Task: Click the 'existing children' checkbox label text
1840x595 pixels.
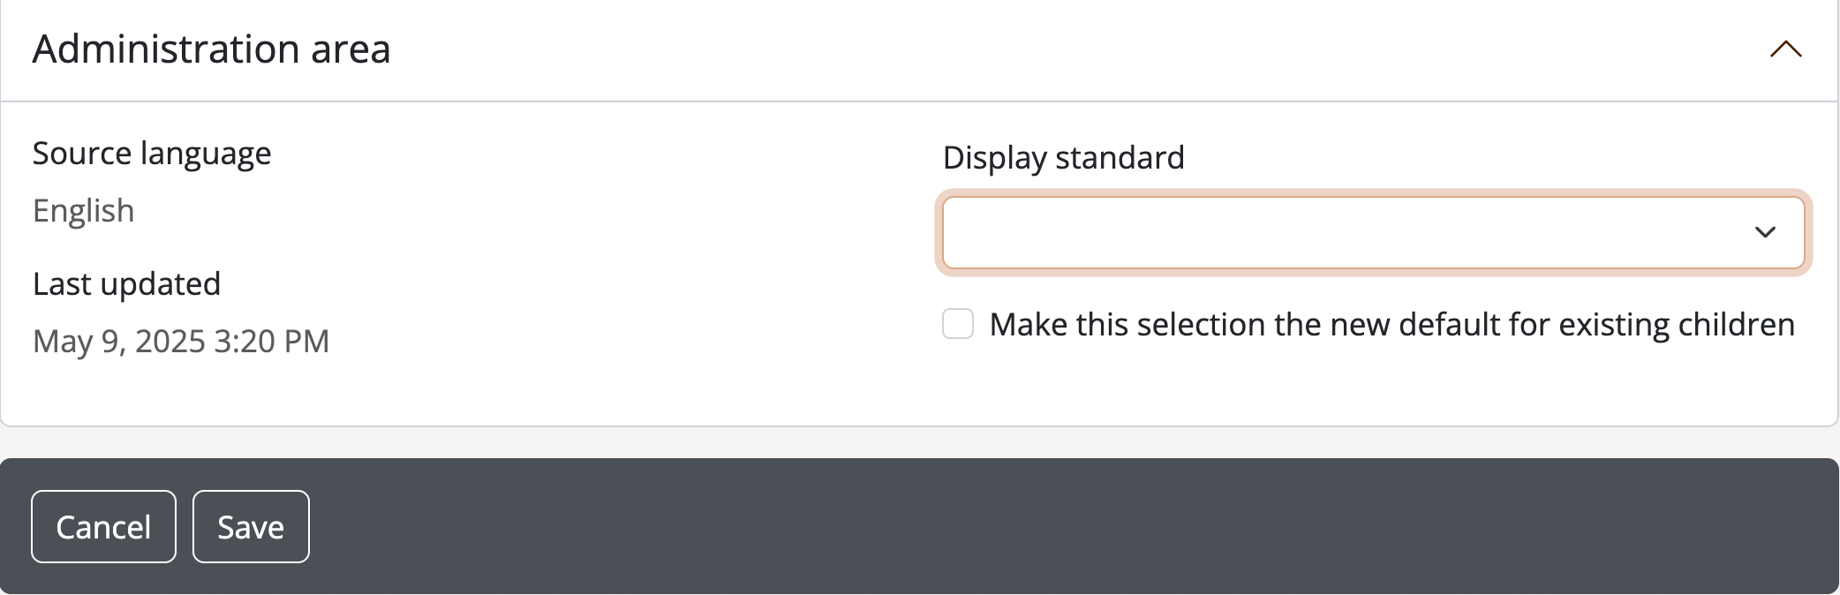Action: click(1676, 325)
